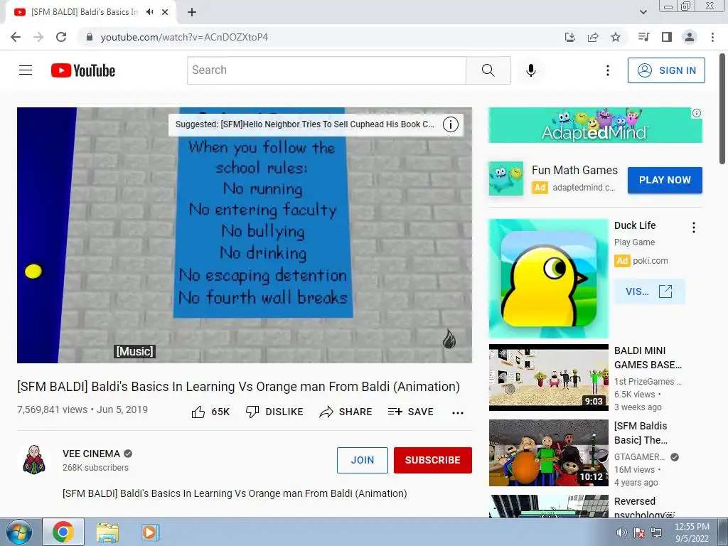
Task: Click the VIS... visit site button for Duck Life
Action: 649,291
